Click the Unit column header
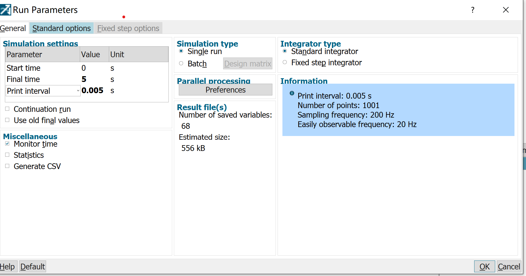 tap(139, 54)
